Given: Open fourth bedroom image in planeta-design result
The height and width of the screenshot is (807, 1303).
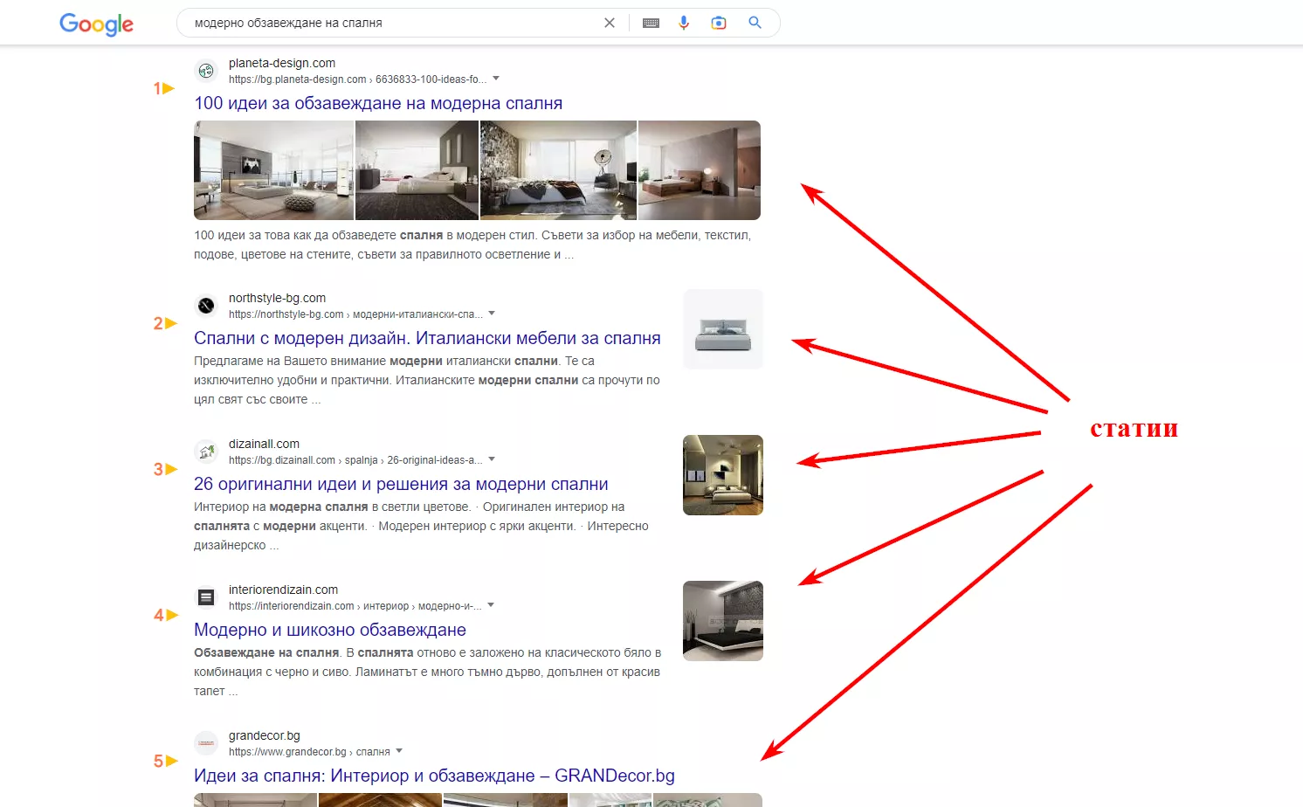Looking at the screenshot, I should point(700,170).
